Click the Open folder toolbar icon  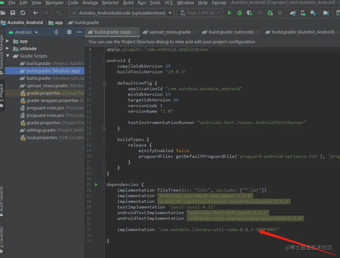[x=3, y=13]
